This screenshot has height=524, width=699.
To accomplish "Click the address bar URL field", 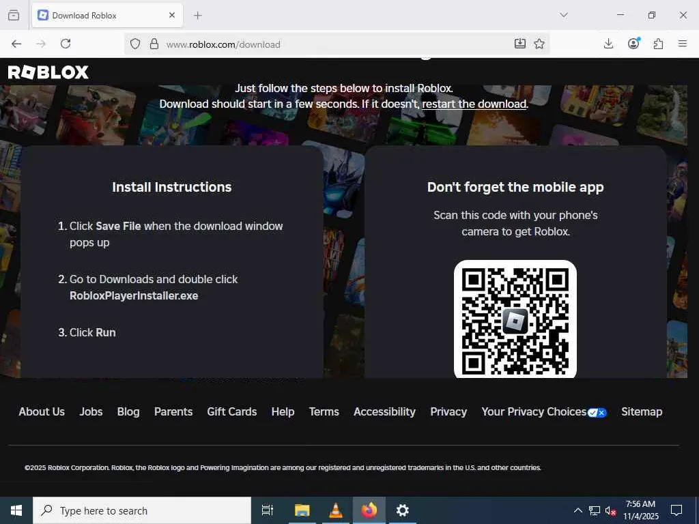I will [x=337, y=44].
